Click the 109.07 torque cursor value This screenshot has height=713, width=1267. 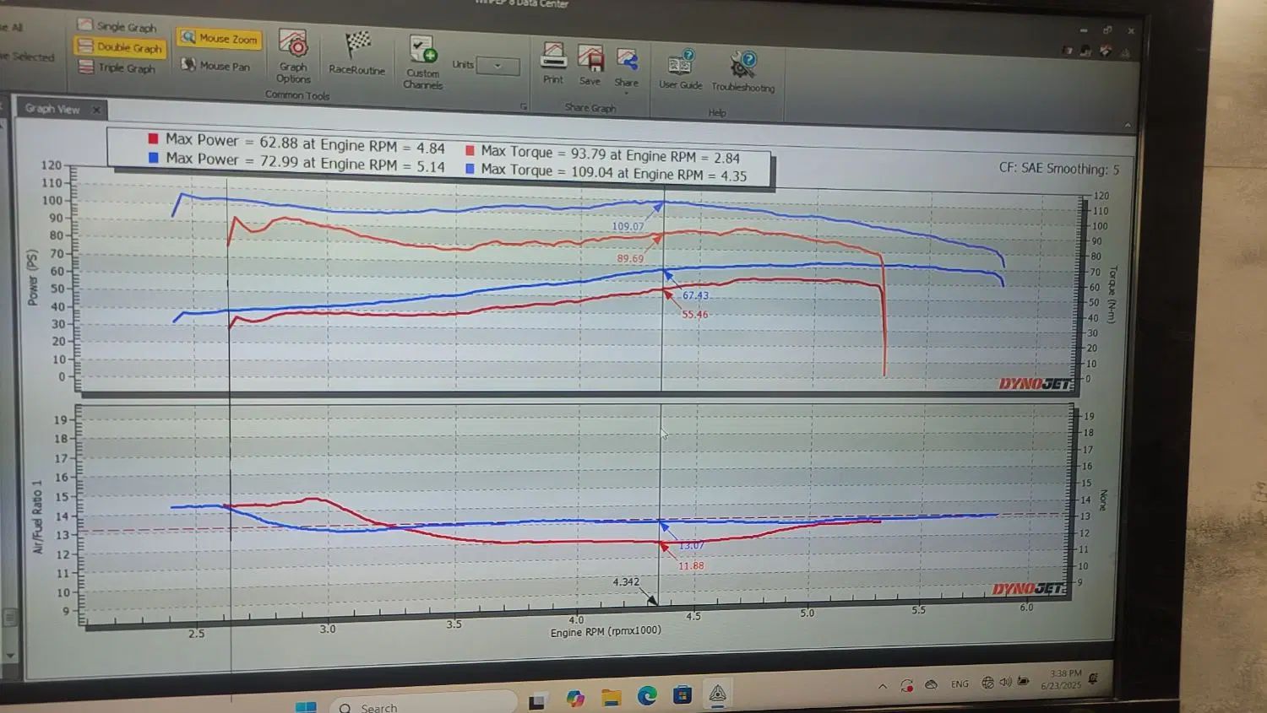tap(628, 226)
